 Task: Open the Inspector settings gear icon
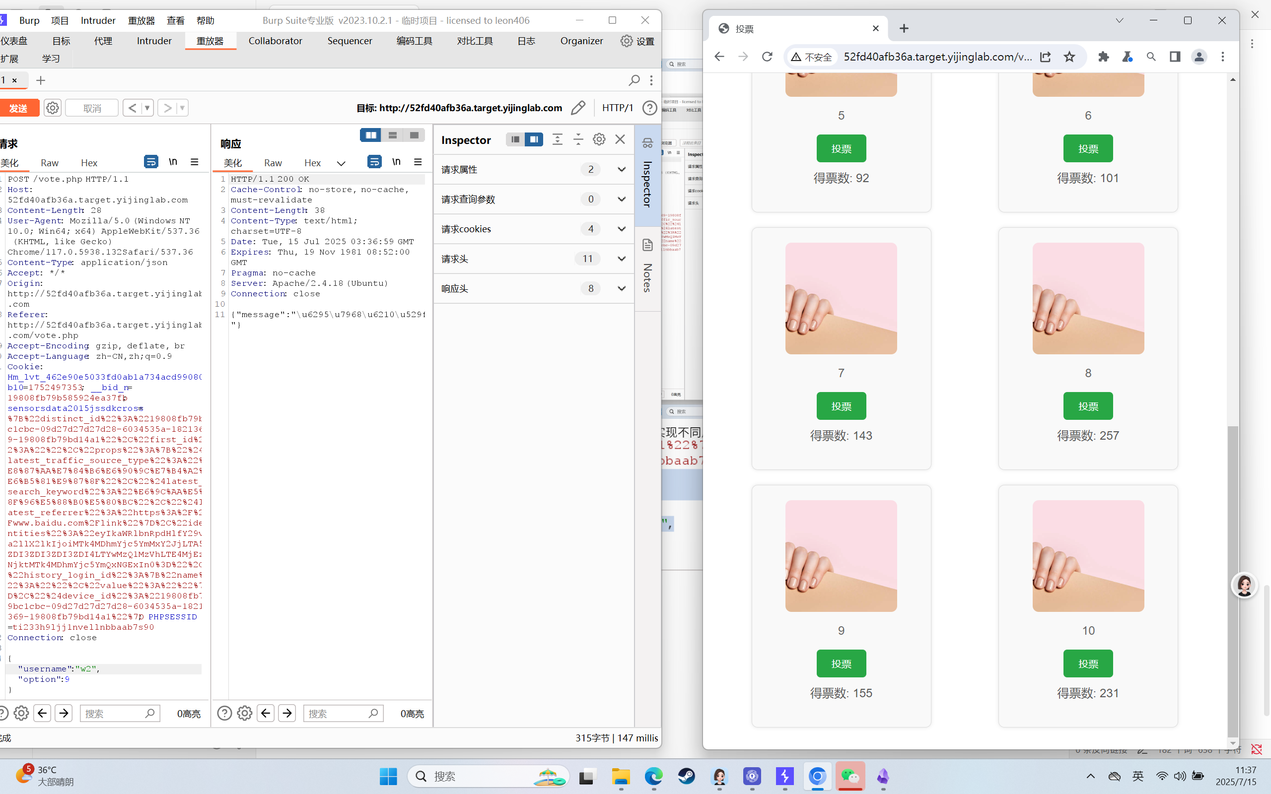[x=598, y=139]
